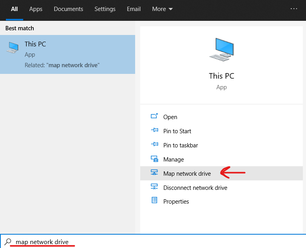The image size is (306, 248).
Task: Switch to the Documents tab
Action: tap(68, 9)
